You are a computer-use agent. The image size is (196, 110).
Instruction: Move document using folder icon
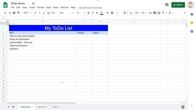tap(33, 3)
